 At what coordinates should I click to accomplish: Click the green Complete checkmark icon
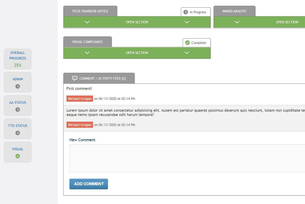coord(188,43)
